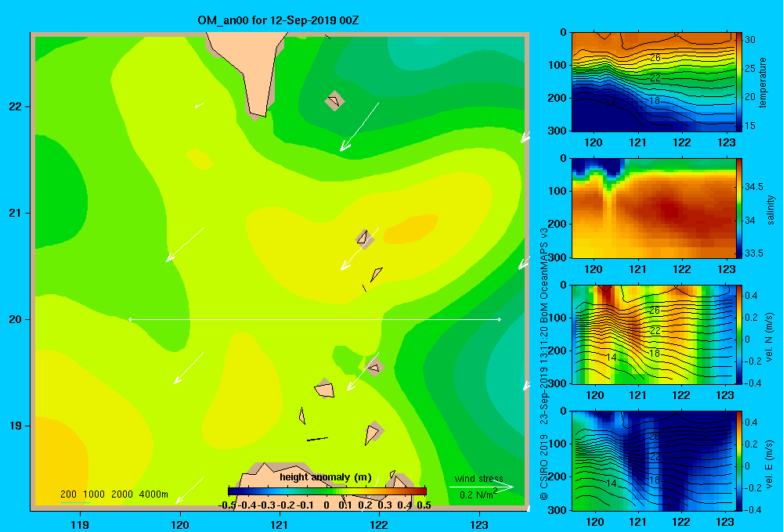The image size is (783, 532).
Task: Click the '121' longitude label under the vel. E panel
Action: (637, 522)
